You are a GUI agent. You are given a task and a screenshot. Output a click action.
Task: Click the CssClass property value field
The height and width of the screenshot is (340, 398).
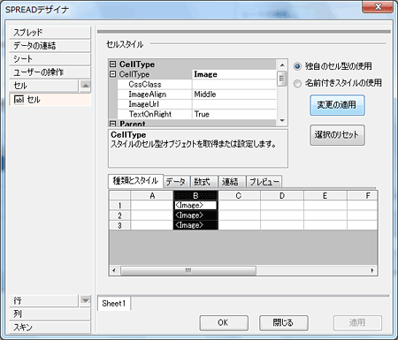coord(234,84)
